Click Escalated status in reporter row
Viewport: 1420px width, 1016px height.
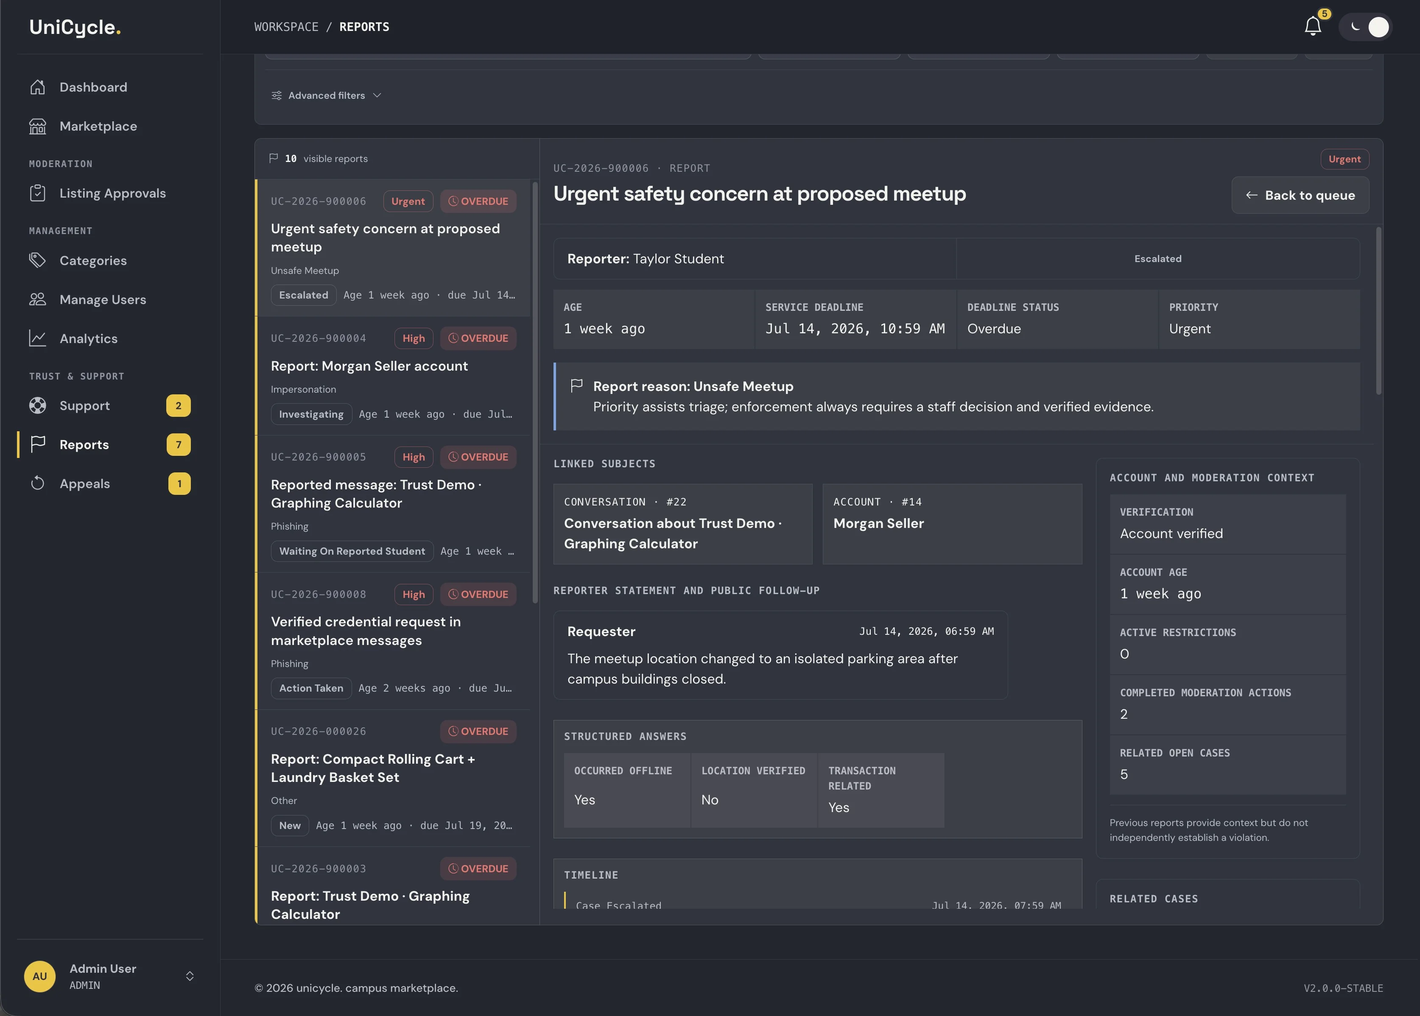click(x=1158, y=259)
